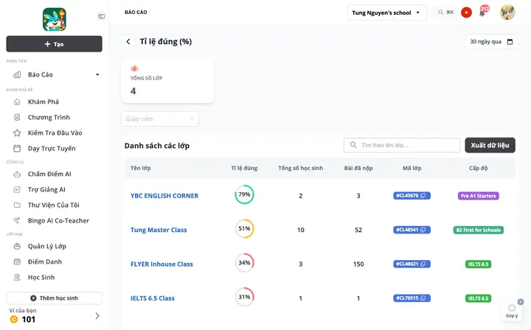Go back with the arrow beside Tỉ lệ đúng
The width and height of the screenshot is (531, 330).
128,41
